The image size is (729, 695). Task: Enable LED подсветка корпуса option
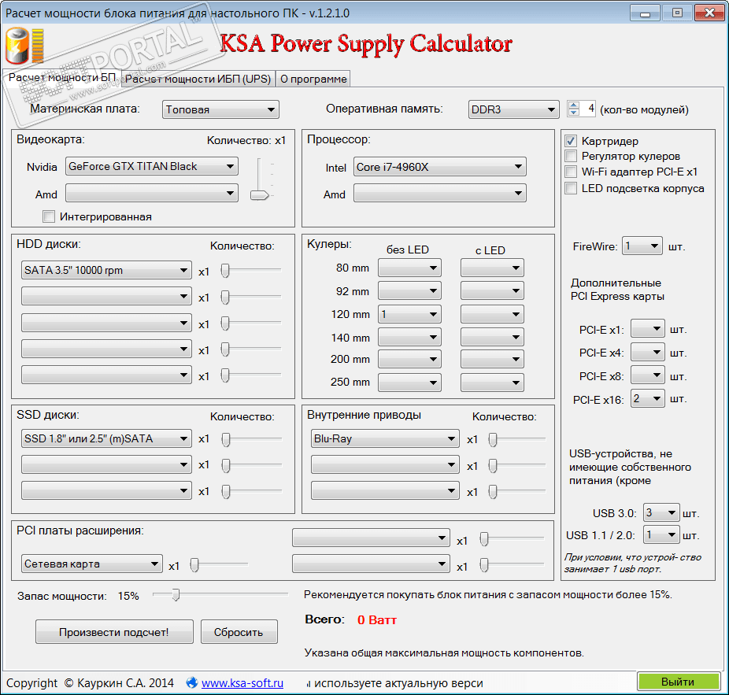click(x=571, y=188)
